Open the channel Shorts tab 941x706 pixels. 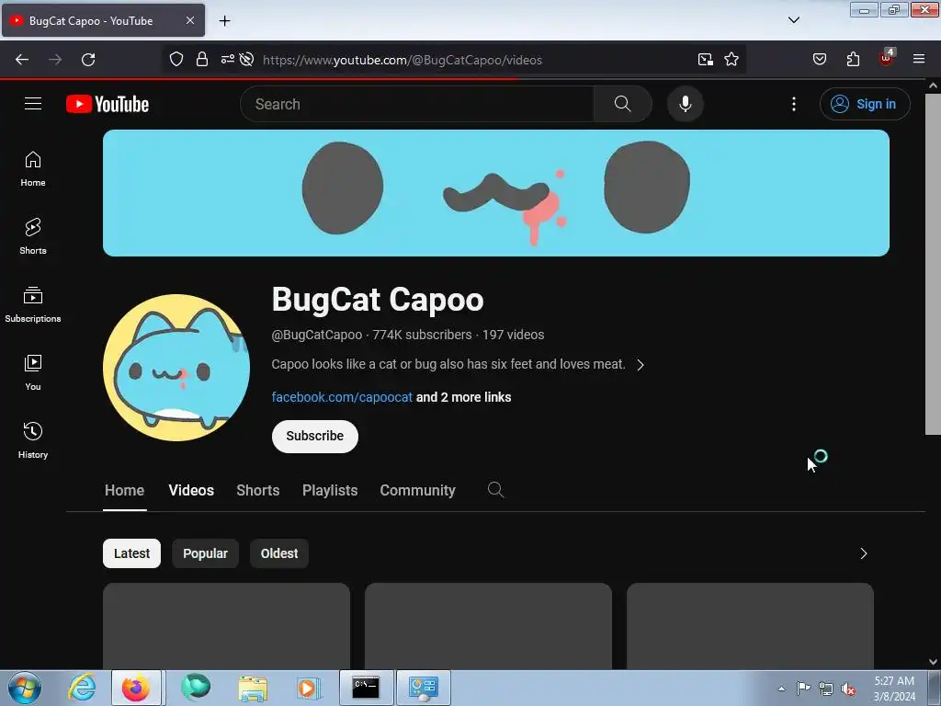258,490
